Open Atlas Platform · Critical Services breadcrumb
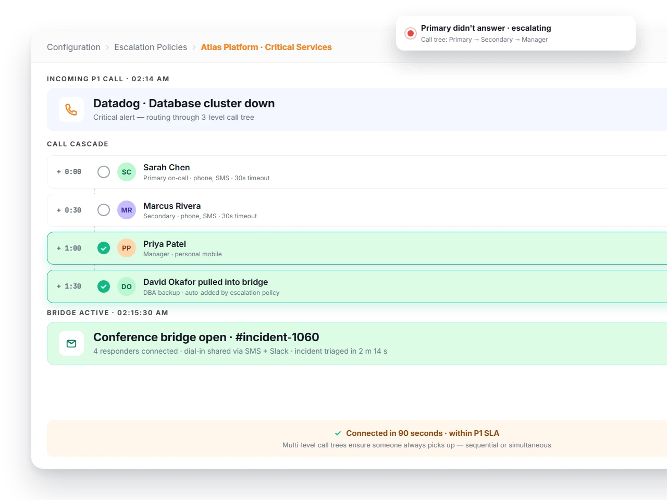 click(266, 47)
